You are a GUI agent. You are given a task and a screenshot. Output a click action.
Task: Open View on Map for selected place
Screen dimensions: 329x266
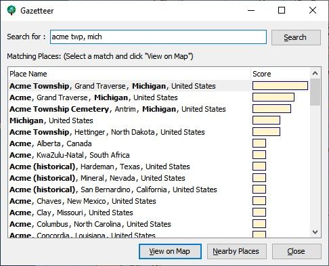point(170,251)
